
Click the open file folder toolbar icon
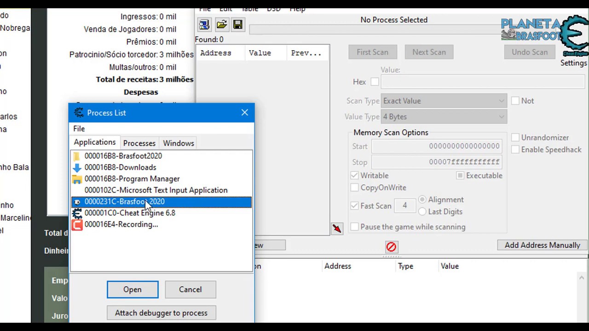tap(221, 24)
